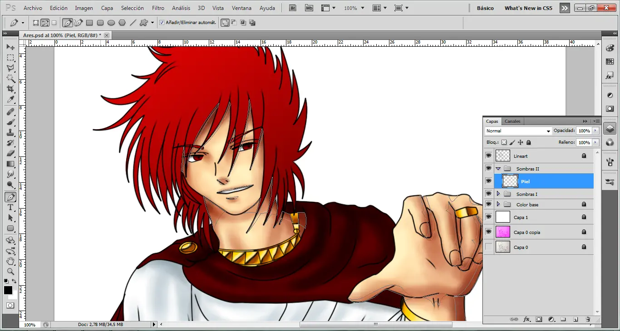
Task: Open the shape geometry options arrow
Action: pos(153,23)
